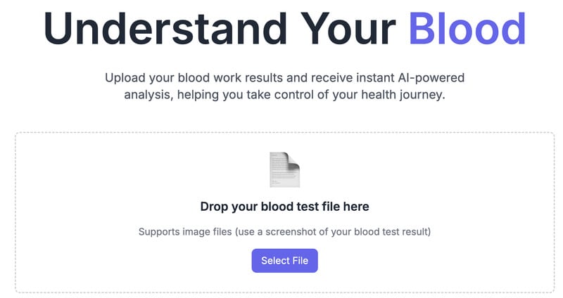Click empty drop zone area left of Select File
Image resolution: width=563 pixels, height=298 pixels.
coord(141,261)
